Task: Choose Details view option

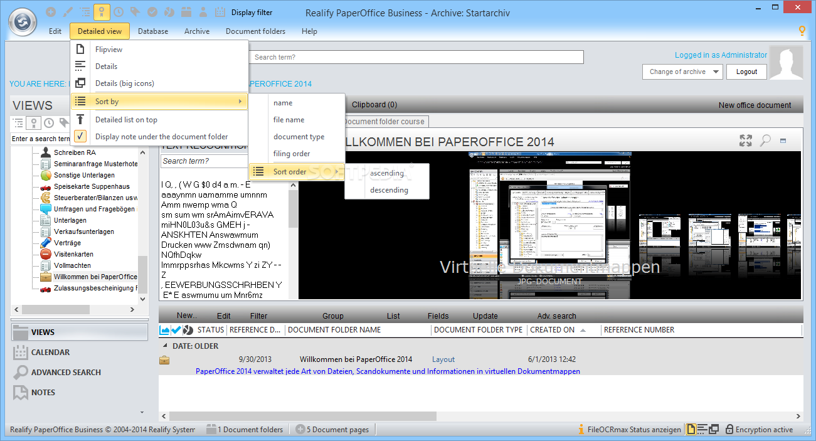Action: click(159, 66)
